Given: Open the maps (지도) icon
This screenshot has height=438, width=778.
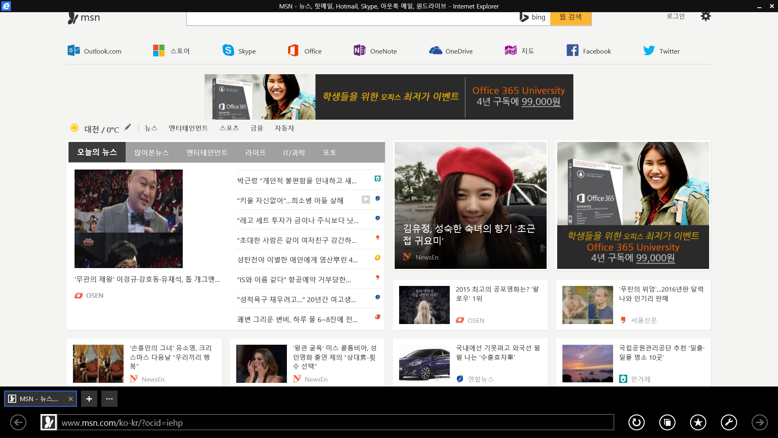Looking at the screenshot, I should tap(511, 50).
